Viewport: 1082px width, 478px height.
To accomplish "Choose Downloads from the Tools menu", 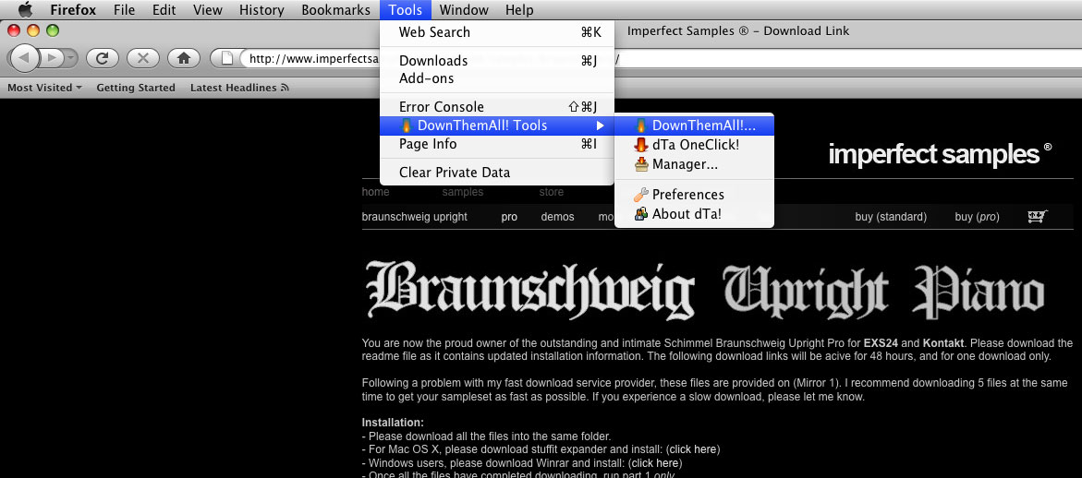I will click(x=497, y=61).
